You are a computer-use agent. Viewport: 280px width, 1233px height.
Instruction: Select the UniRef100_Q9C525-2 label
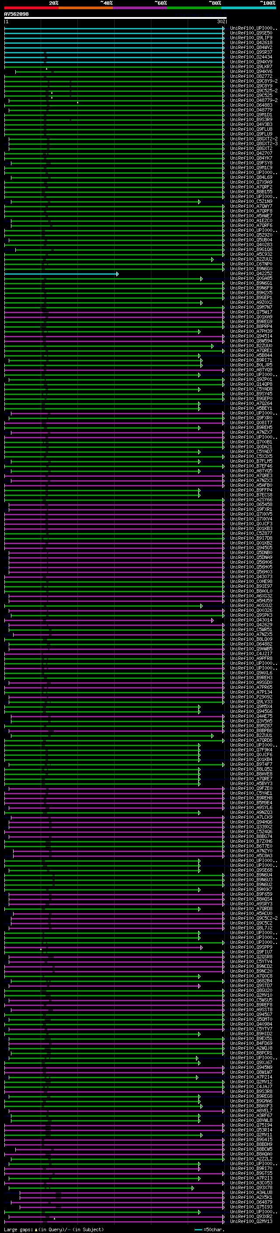(254, 91)
